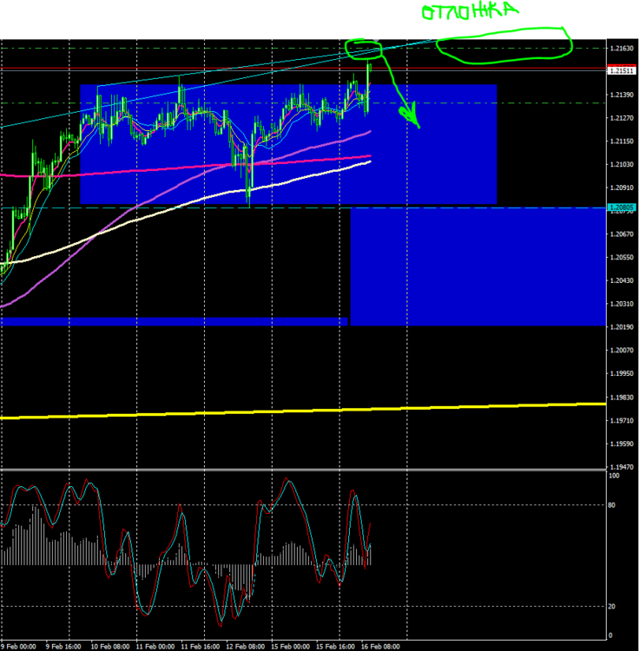Click price scale value 1.20190
This screenshot has height=651, width=639.
622,327
